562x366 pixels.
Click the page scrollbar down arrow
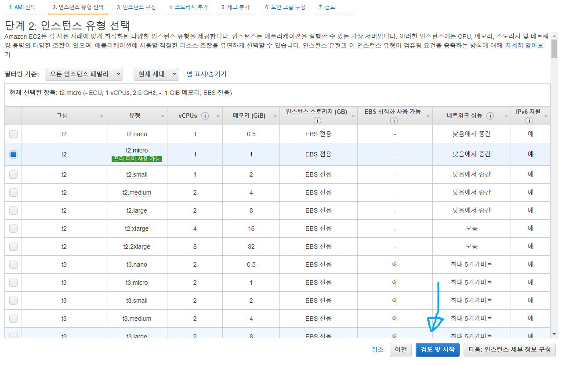click(555, 334)
